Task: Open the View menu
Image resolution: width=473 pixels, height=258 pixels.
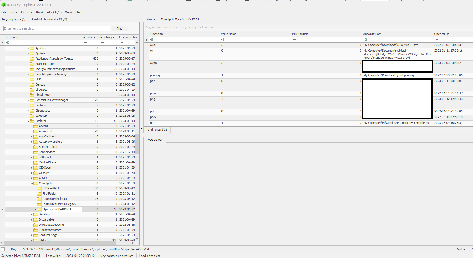Action: coord(68,12)
